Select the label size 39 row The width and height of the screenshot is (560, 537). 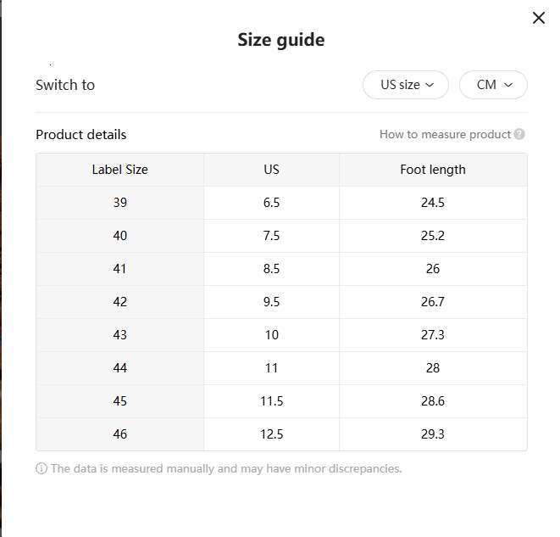click(119, 203)
